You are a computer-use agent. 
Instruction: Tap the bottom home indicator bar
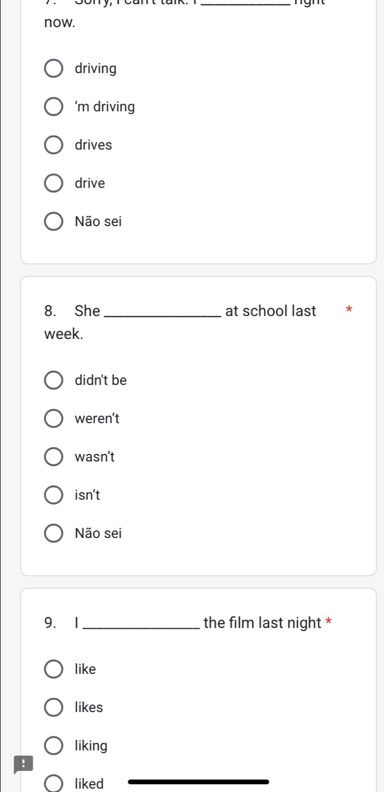point(199,782)
